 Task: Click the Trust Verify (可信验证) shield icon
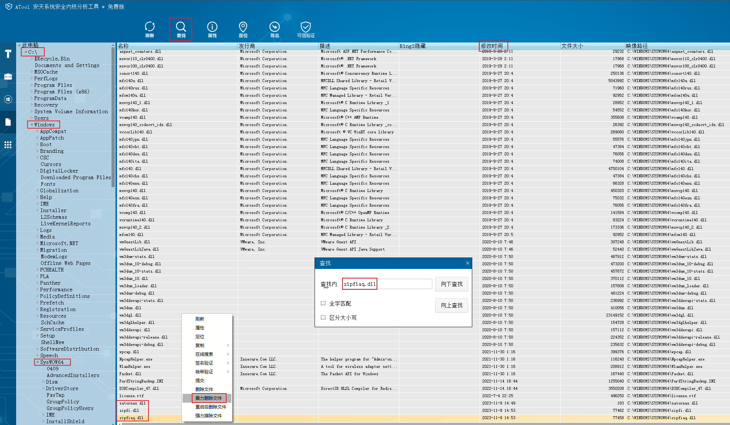305,27
